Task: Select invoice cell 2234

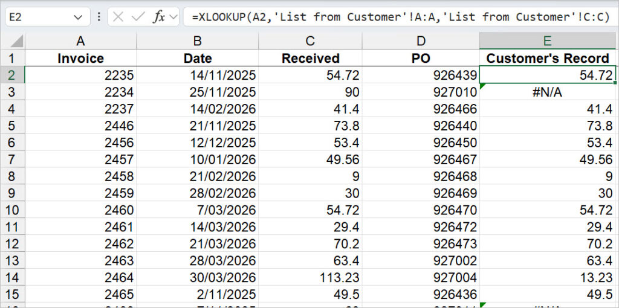Action: click(x=80, y=92)
